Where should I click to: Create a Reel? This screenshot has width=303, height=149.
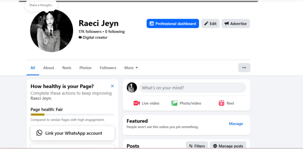226,103
